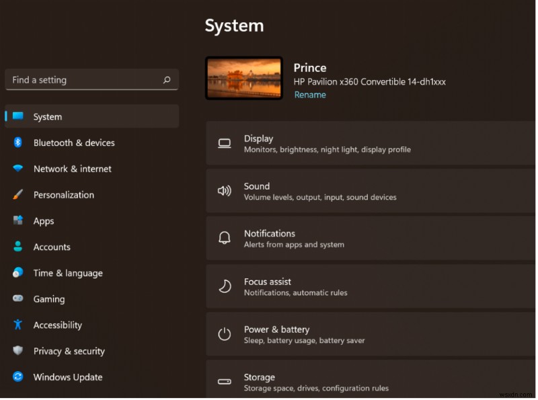Click the Notifications bell icon
This screenshot has width=538, height=400.
225,238
